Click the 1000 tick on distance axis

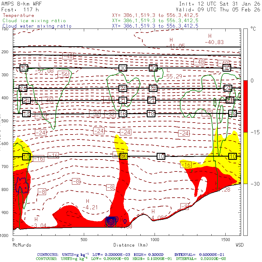(x=154, y=240)
